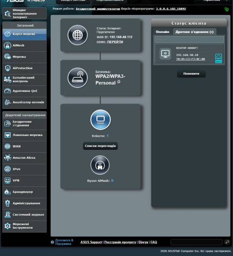Image resolution: width=233 pixels, height=256 pixels.
Task: Open the AiProtection shield icon
Action: pyautogui.click(x=8, y=68)
